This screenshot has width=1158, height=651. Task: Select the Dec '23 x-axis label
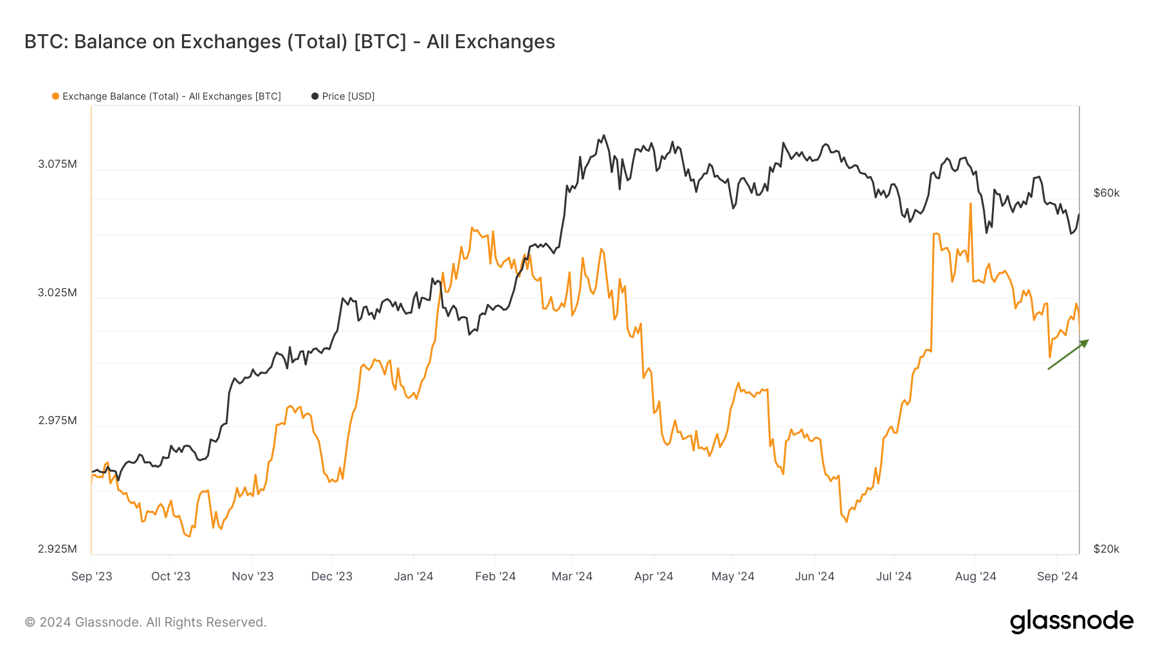tap(331, 576)
